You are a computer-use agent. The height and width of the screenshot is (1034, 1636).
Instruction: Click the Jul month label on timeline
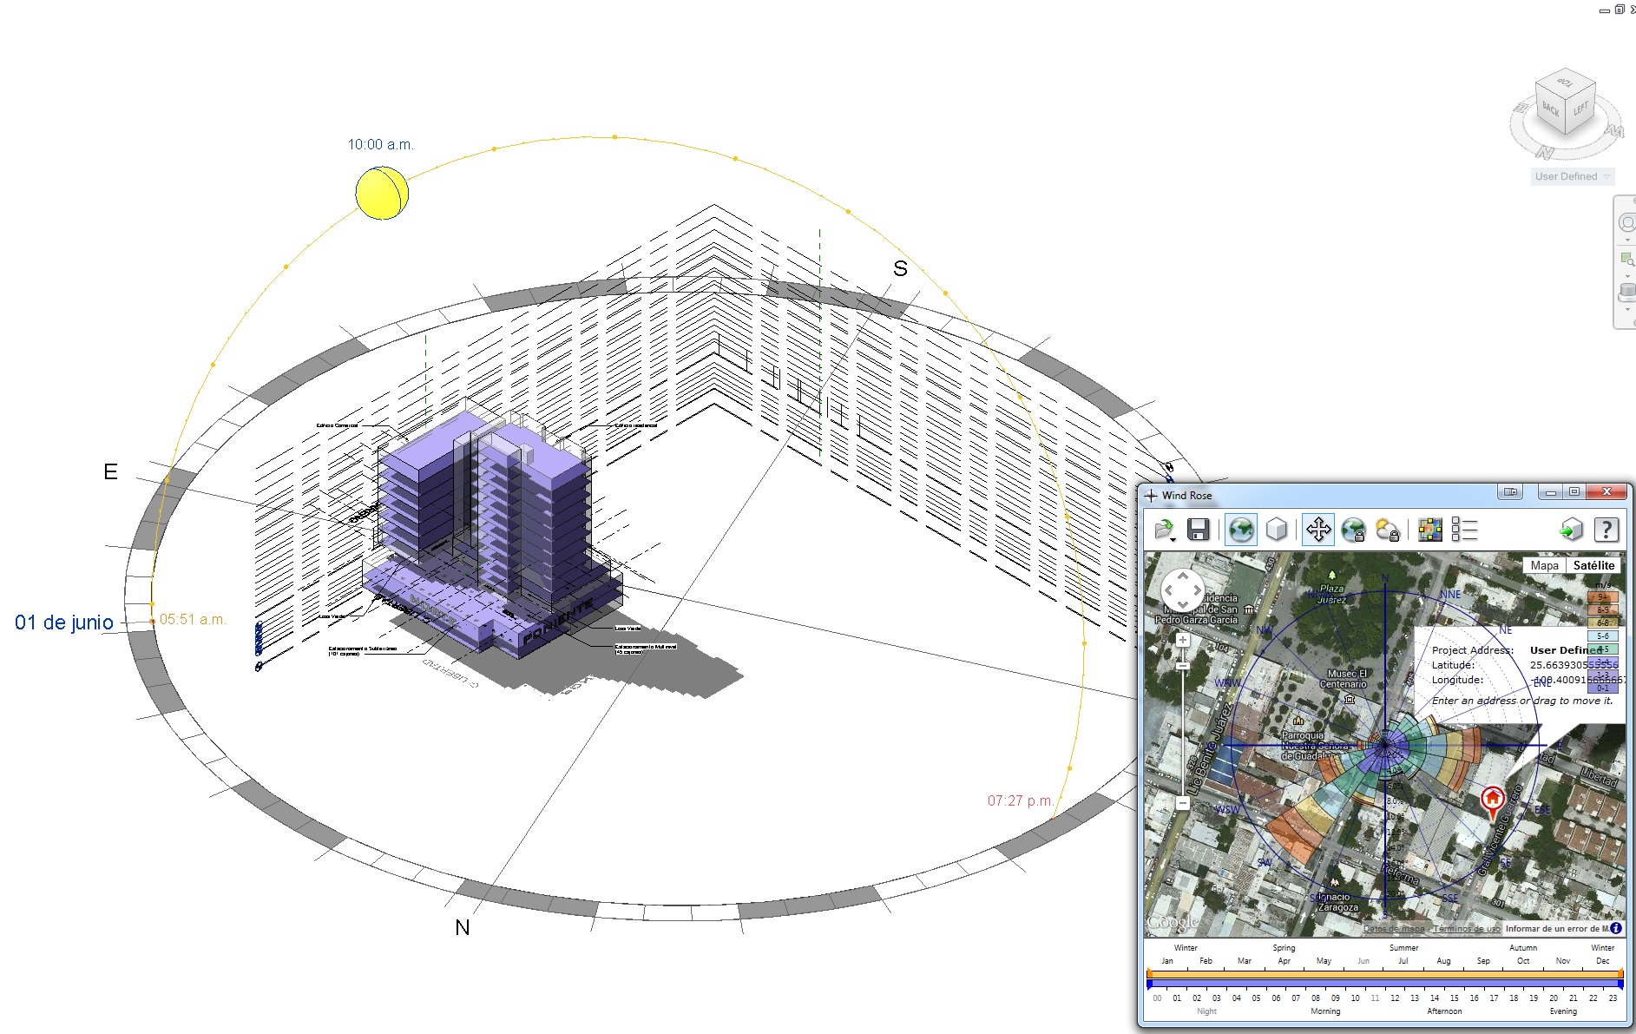[x=1403, y=961]
